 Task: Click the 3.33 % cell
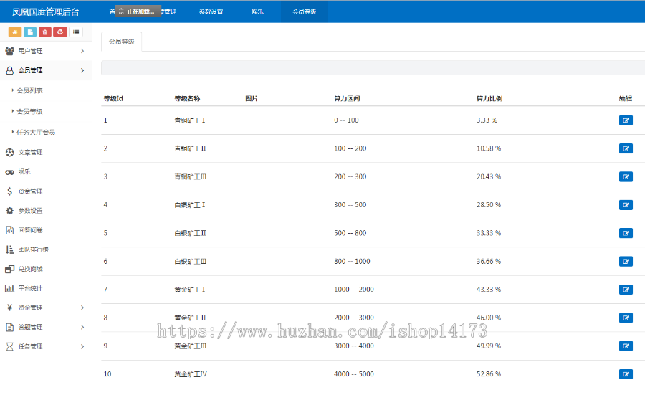click(487, 120)
